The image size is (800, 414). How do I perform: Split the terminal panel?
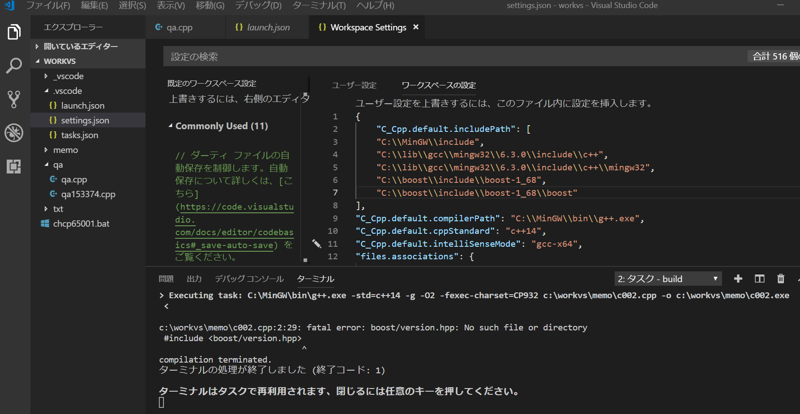tap(759, 279)
